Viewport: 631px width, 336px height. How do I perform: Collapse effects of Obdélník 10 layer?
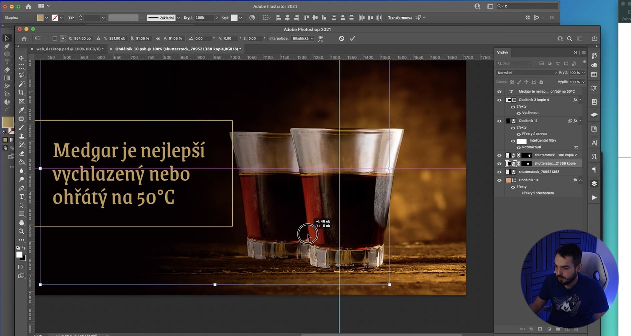(x=580, y=180)
